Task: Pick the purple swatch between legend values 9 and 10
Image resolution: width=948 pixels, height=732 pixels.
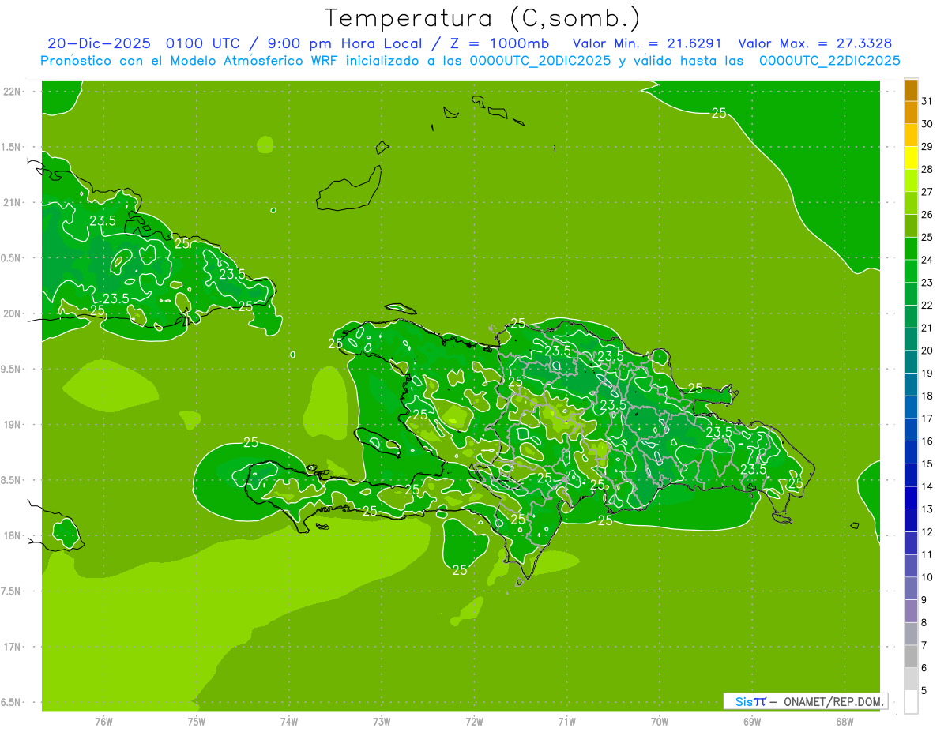Action: [x=911, y=588]
